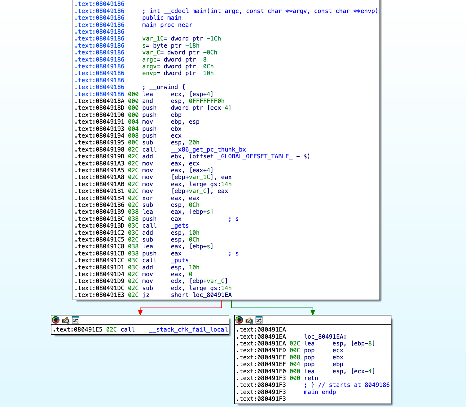
Task: Jump to the _gets function reference
Action: (x=180, y=226)
